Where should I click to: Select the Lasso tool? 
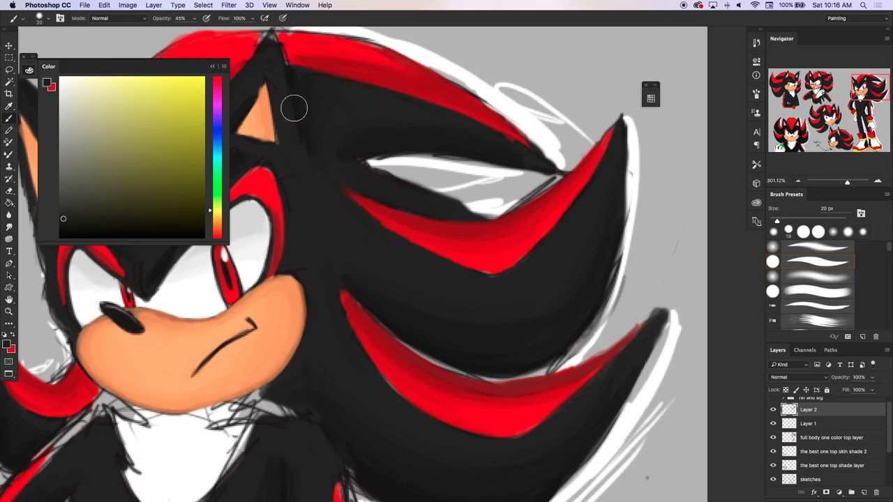[9, 70]
